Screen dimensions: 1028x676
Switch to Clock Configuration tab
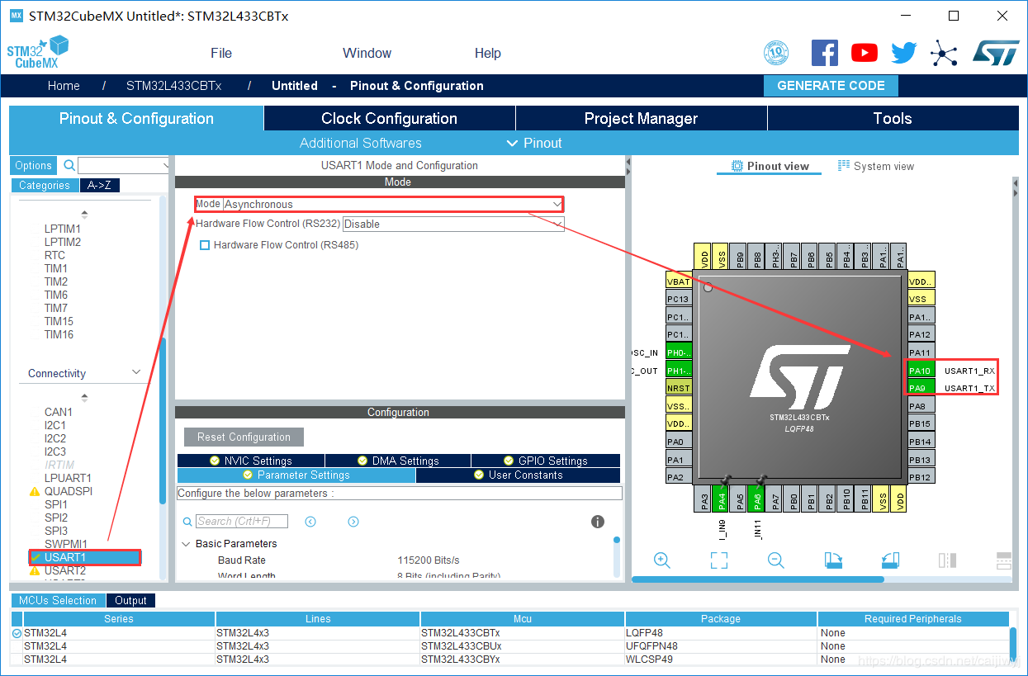click(389, 118)
